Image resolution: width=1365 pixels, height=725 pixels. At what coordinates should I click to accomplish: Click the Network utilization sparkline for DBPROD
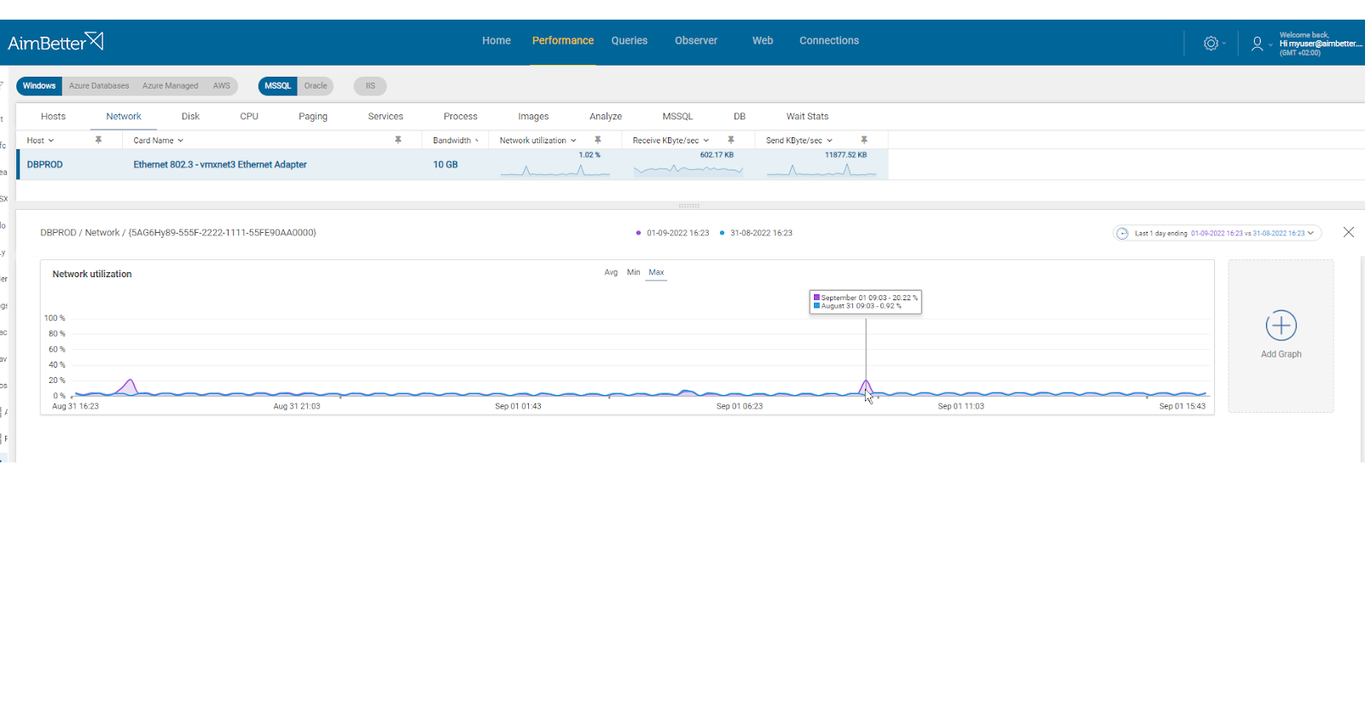(x=555, y=169)
